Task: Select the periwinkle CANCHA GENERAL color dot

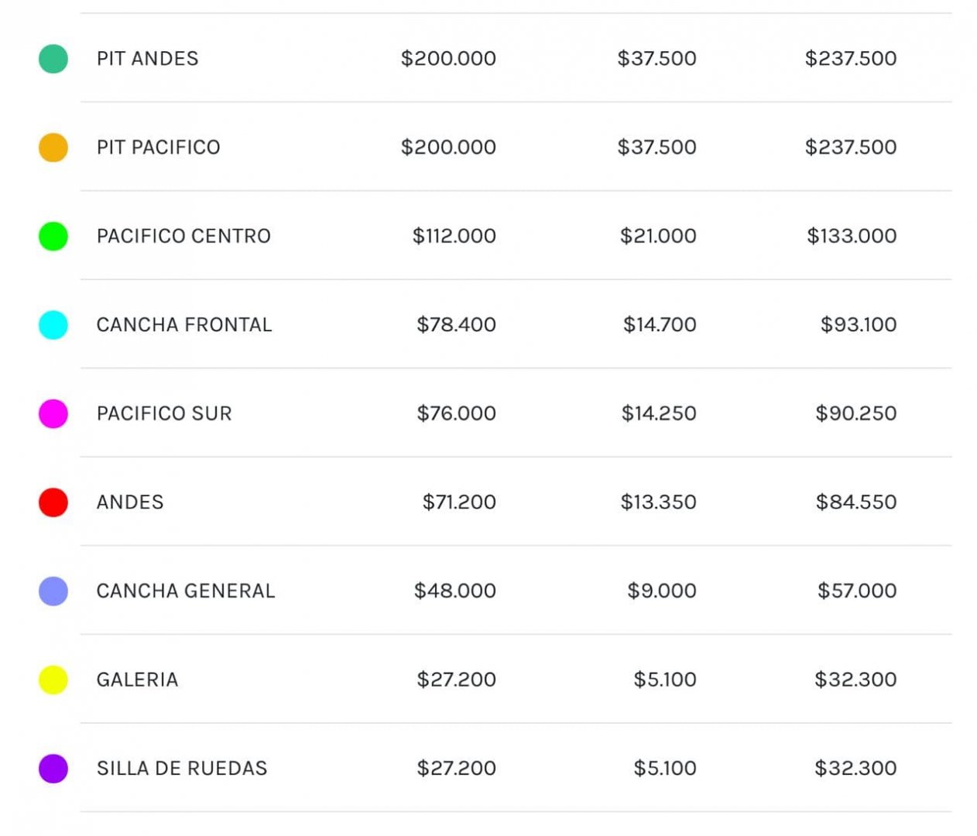Action: coord(53,591)
